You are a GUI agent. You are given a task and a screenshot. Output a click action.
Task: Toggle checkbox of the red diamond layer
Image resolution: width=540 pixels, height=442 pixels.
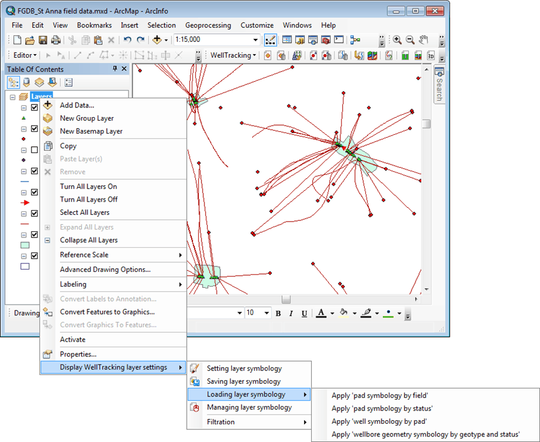(35, 129)
